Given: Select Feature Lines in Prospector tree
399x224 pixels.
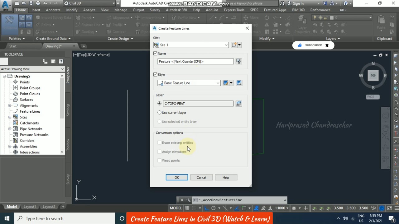Looking at the screenshot, I should (x=30, y=111).
